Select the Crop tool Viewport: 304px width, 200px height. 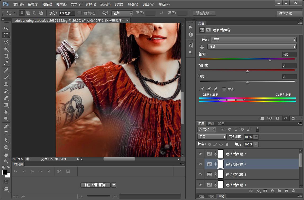coord(6,56)
